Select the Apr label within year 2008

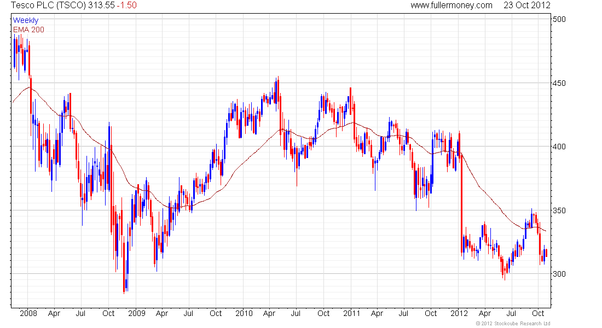tap(54, 313)
